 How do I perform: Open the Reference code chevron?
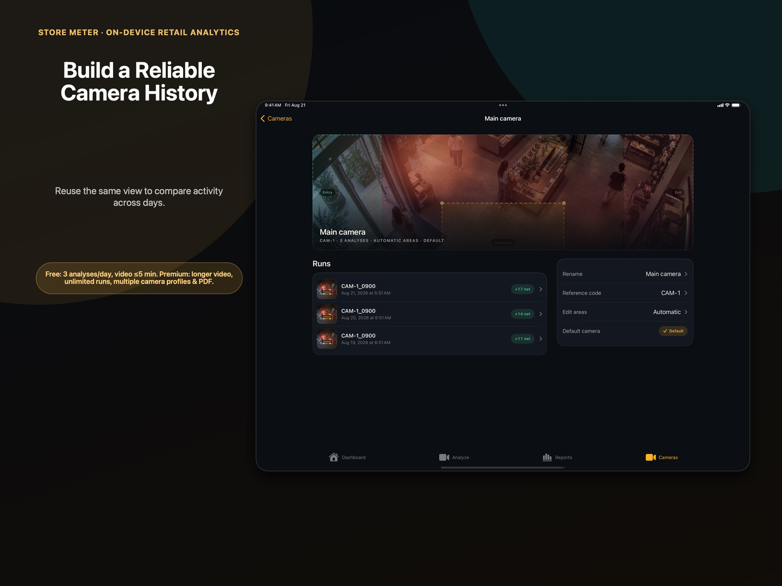click(686, 293)
